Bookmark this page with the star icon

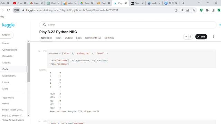click(x=194, y=10)
